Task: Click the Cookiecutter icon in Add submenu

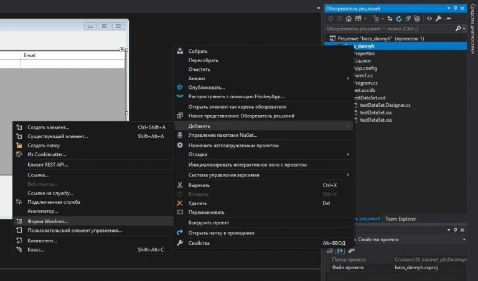Action: pyautogui.click(x=19, y=154)
